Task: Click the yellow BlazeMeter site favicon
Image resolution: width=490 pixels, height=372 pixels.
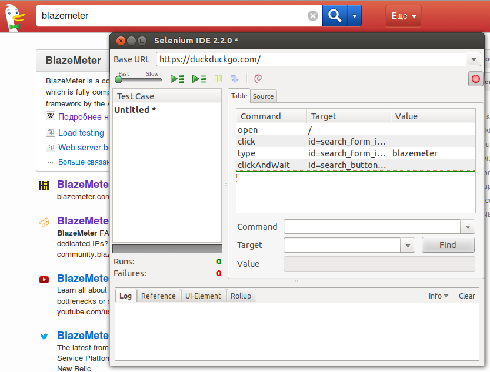Action: [44, 186]
